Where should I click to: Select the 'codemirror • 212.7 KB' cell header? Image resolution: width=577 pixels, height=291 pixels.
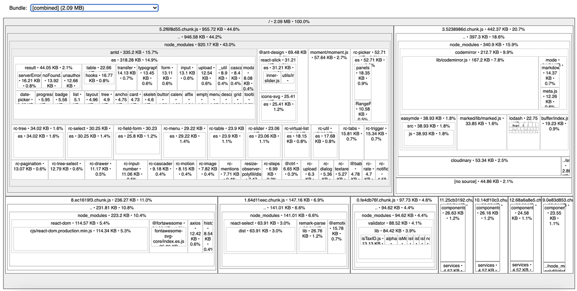(484, 52)
